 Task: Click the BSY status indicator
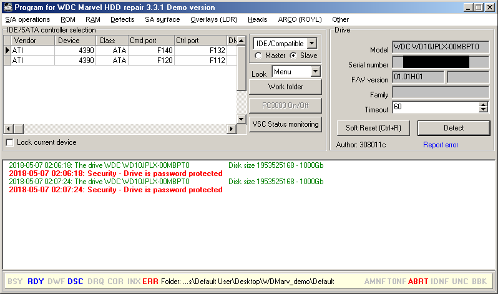click(x=15, y=282)
